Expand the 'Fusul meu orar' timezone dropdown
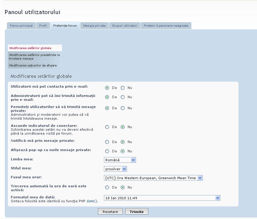This screenshot has width=257, height=219. tap(153, 178)
